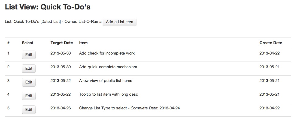Click the target date 2013-04-26 in row 5
297x117 pixels.
click(61, 108)
